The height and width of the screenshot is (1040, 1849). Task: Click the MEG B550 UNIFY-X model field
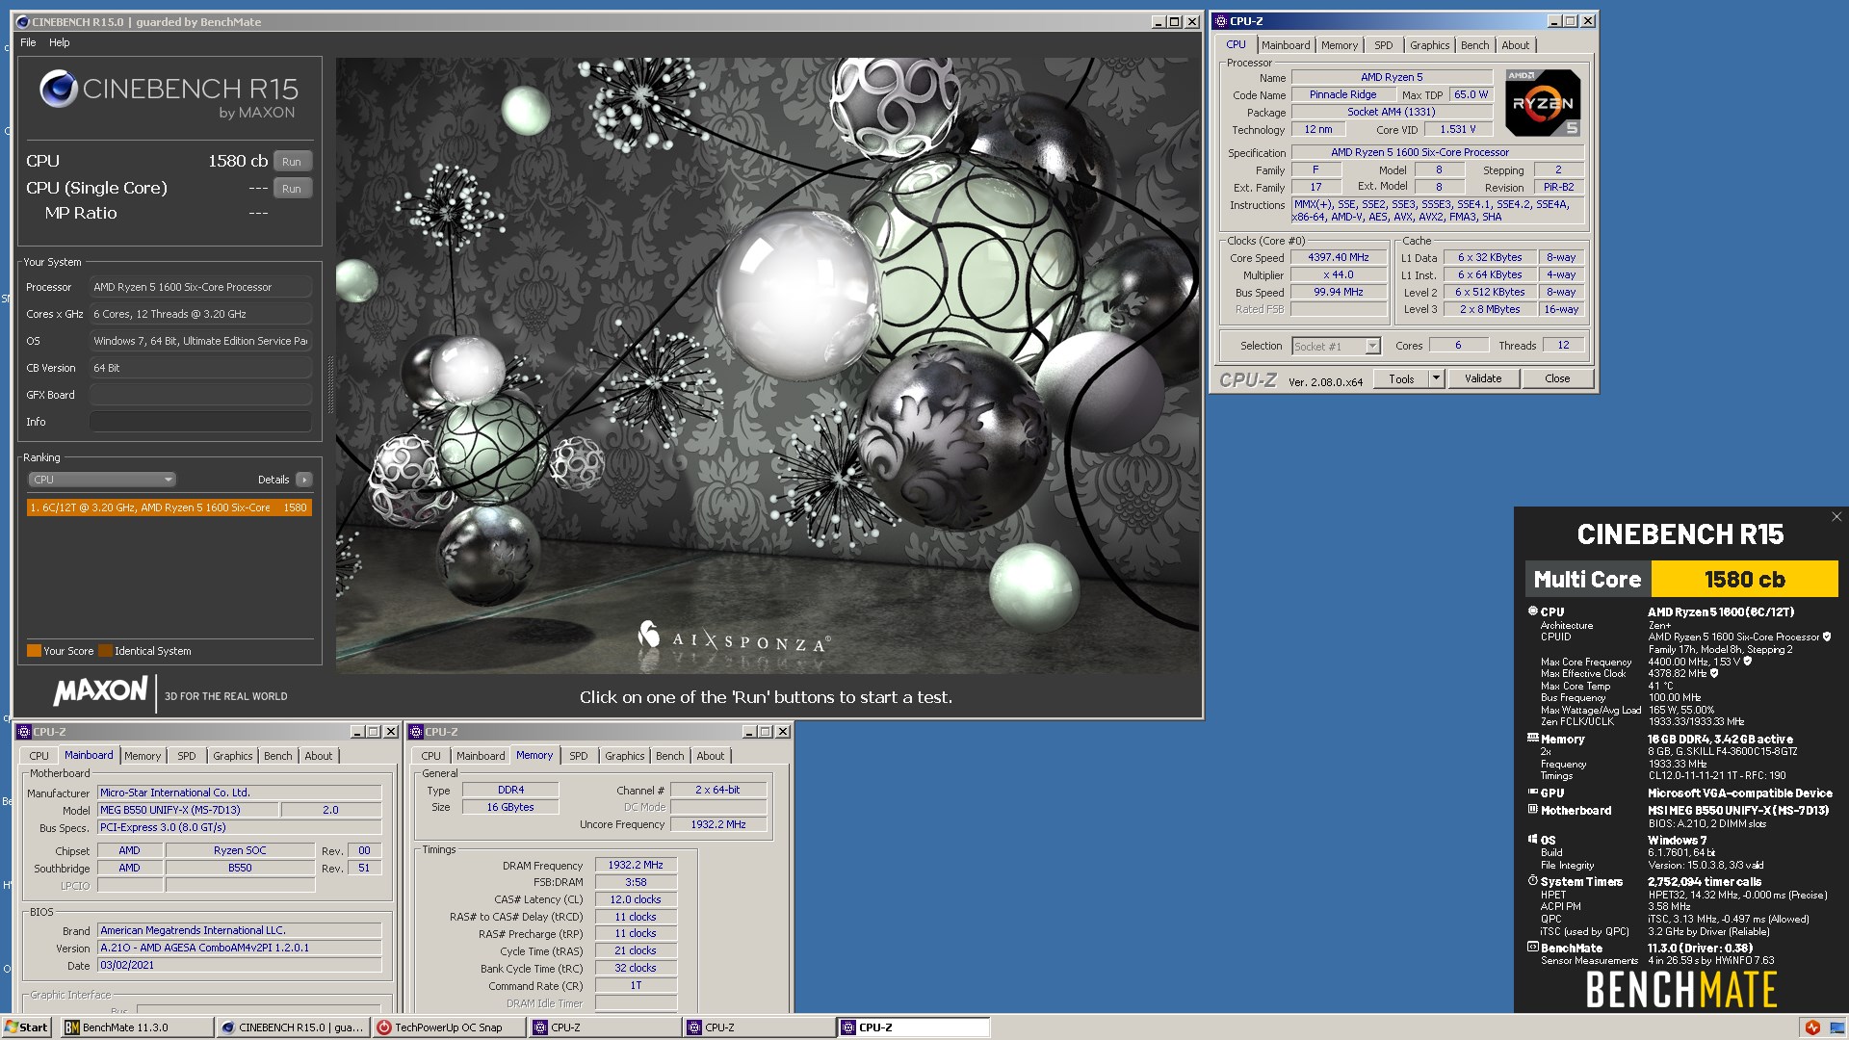coord(188,810)
